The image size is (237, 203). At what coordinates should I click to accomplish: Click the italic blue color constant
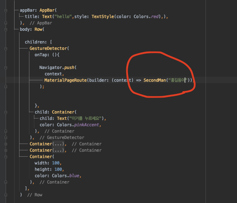pyautogui.click(x=74, y=176)
